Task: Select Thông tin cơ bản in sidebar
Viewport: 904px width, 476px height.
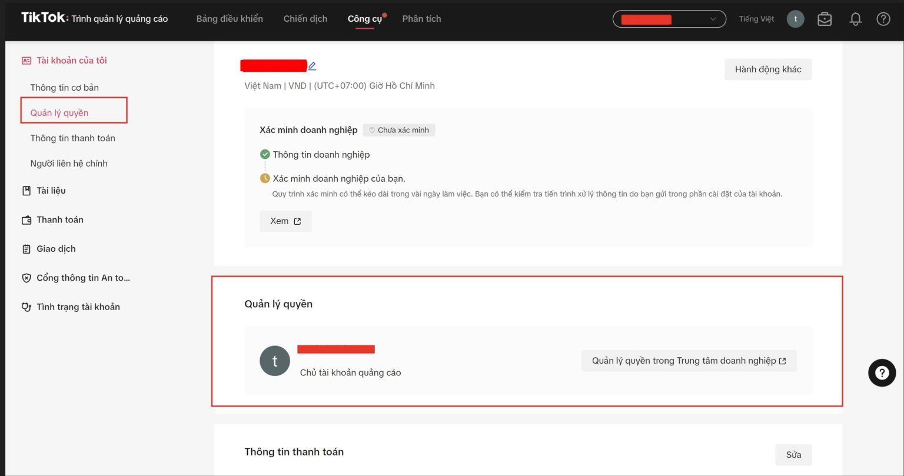Action: [x=65, y=88]
